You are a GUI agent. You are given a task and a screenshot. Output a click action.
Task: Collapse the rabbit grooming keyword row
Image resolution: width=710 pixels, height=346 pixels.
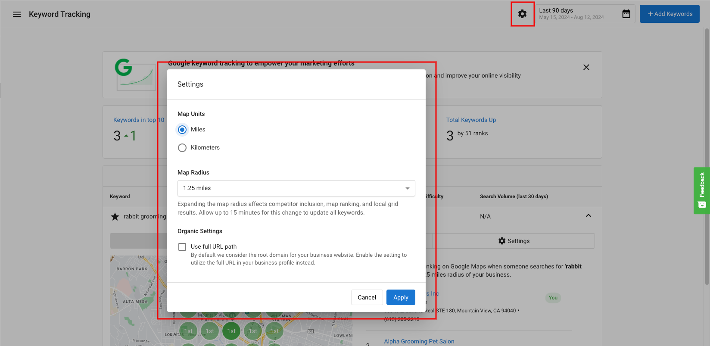[588, 216]
